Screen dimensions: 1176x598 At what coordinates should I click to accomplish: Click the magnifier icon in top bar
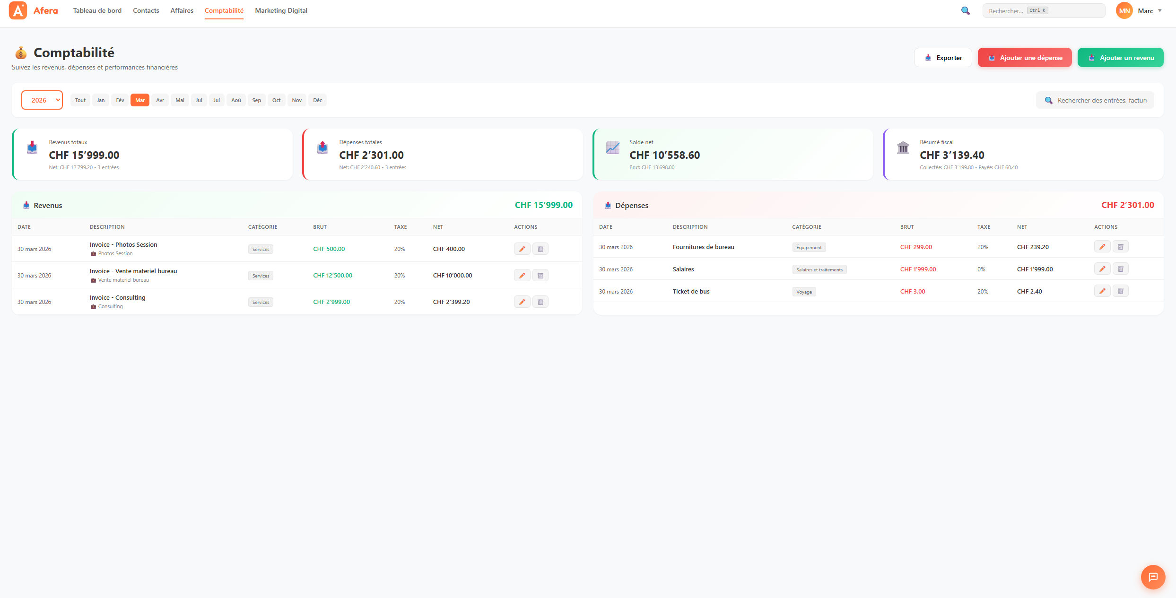pyautogui.click(x=965, y=11)
